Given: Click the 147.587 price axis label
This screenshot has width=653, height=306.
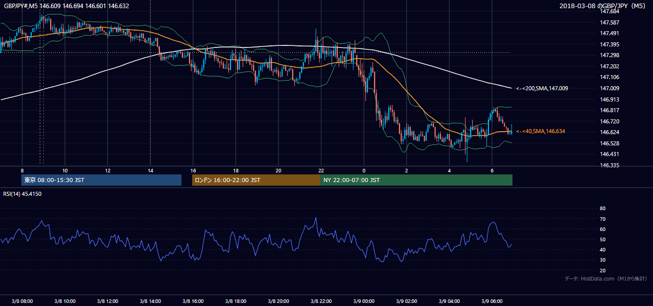Looking at the screenshot, I should tap(609, 22).
